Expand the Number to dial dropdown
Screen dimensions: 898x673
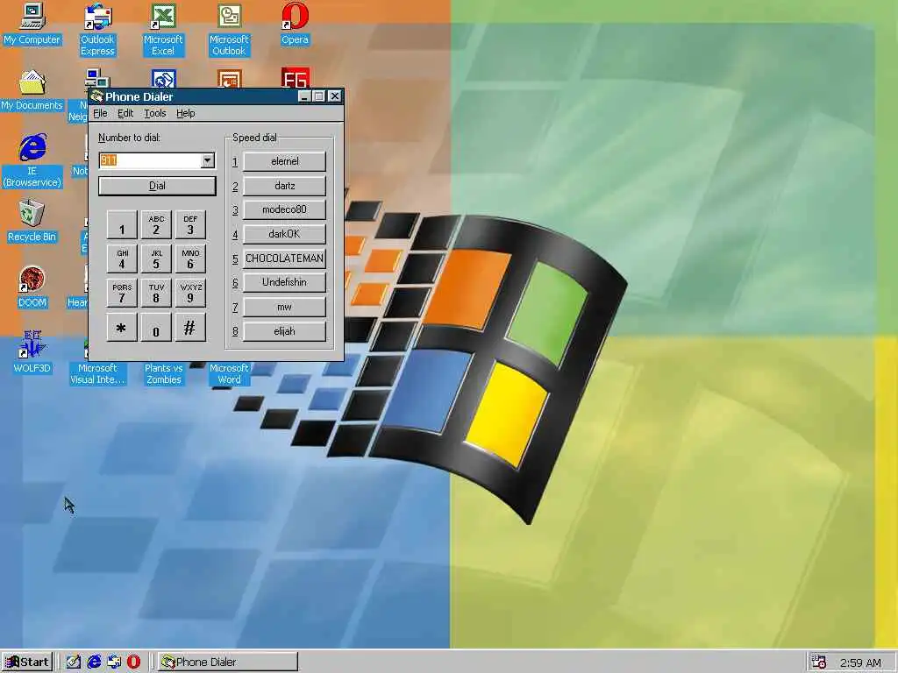coord(208,160)
